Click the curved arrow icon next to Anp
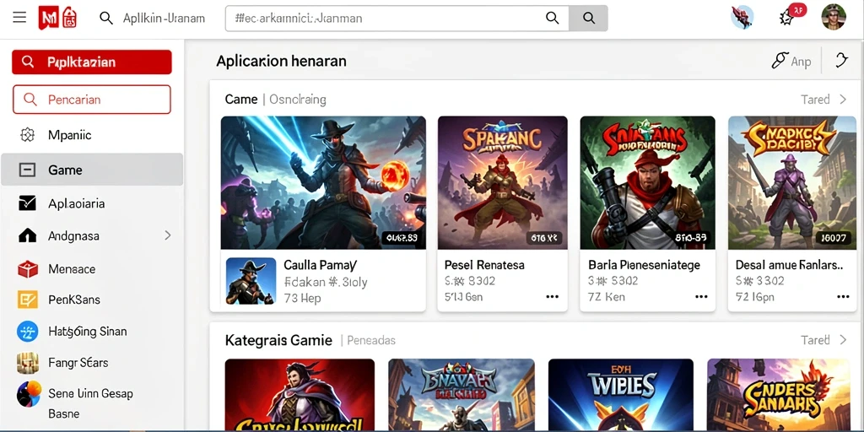The image size is (864, 432). point(841,60)
